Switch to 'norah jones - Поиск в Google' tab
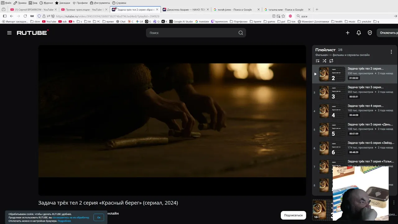 (x=237, y=10)
